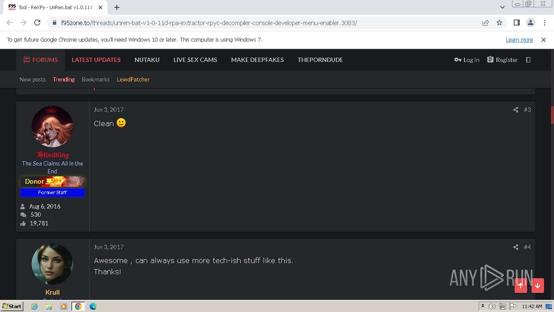This screenshot has width=554, height=312.
Task: Switch to Chrome taskbar button
Action: tap(78, 306)
